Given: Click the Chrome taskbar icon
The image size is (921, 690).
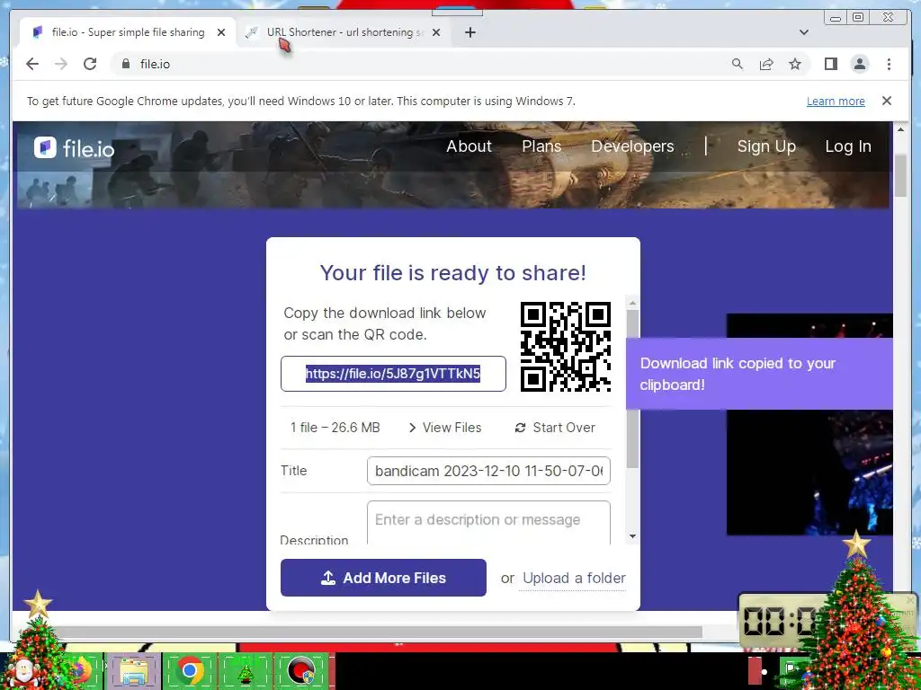Looking at the screenshot, I should click(x=190, y=670).
